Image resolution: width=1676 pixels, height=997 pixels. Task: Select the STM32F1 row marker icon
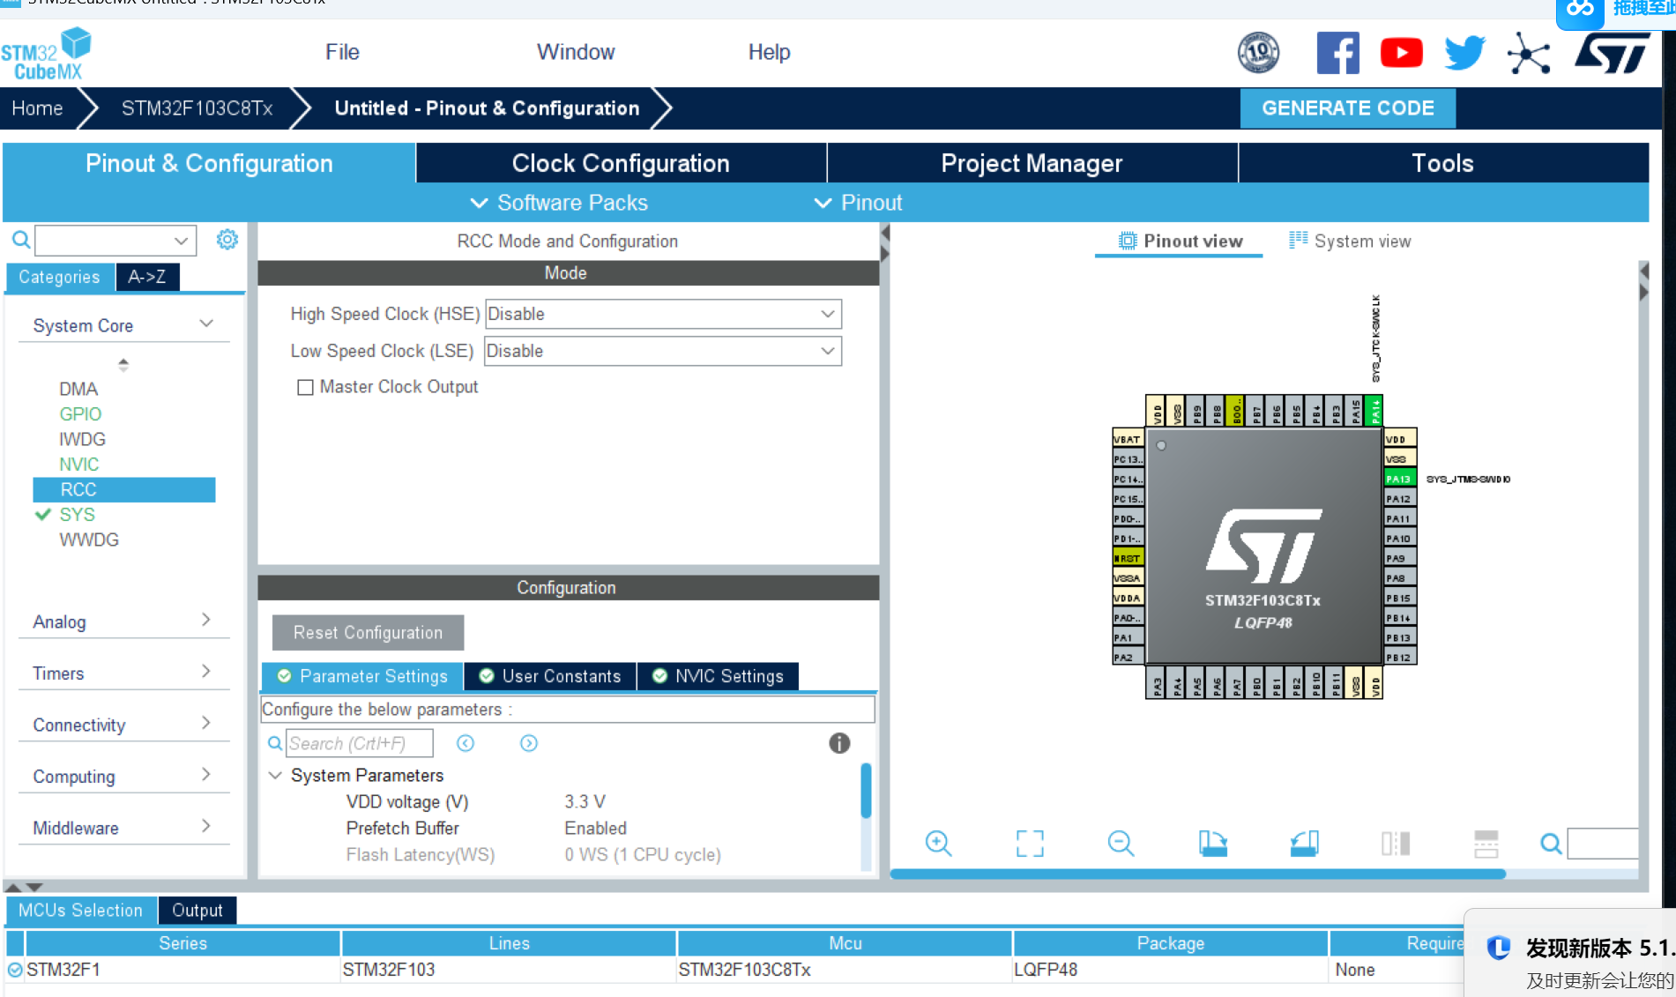tap(15, 970)
